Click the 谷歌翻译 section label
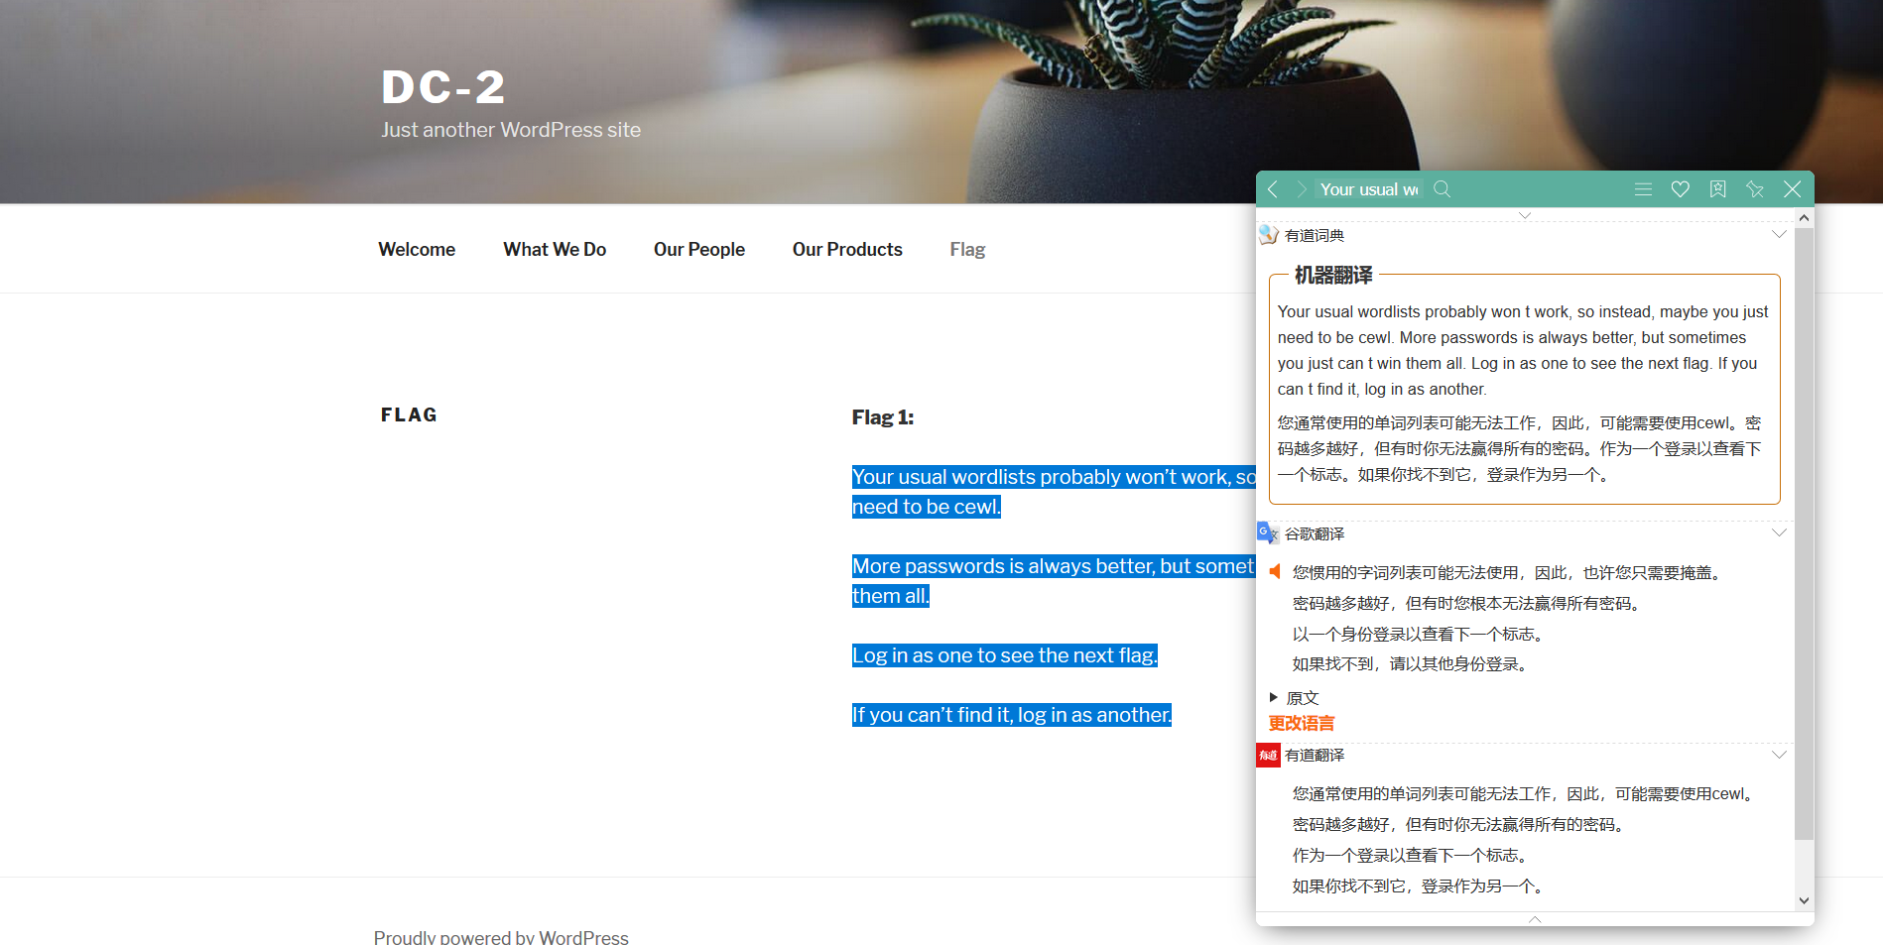 click(1315, 533)
